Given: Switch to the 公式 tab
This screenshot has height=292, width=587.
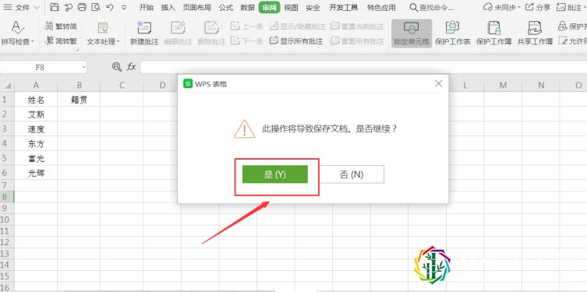Looking at the screenshot, I should click(x=226, y=7).
